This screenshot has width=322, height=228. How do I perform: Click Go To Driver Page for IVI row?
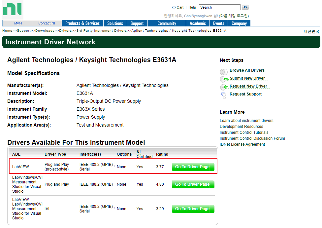193,209
